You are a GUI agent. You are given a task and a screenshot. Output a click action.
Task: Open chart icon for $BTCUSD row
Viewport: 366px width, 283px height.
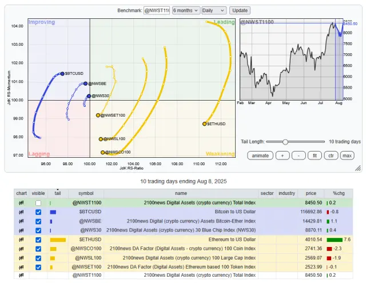click(x=21, y=212)
